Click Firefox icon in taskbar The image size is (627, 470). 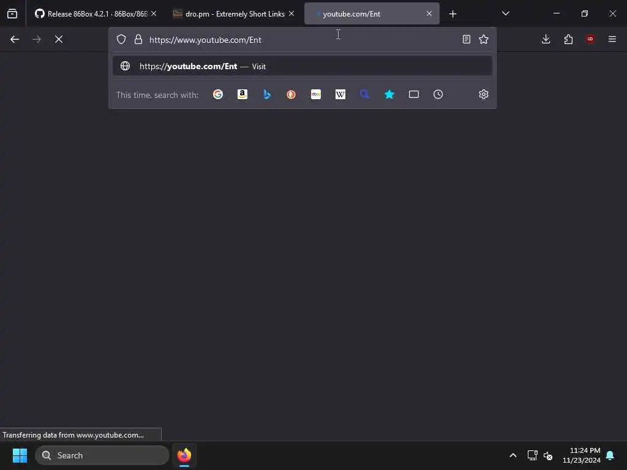click(x=184, y=455)
